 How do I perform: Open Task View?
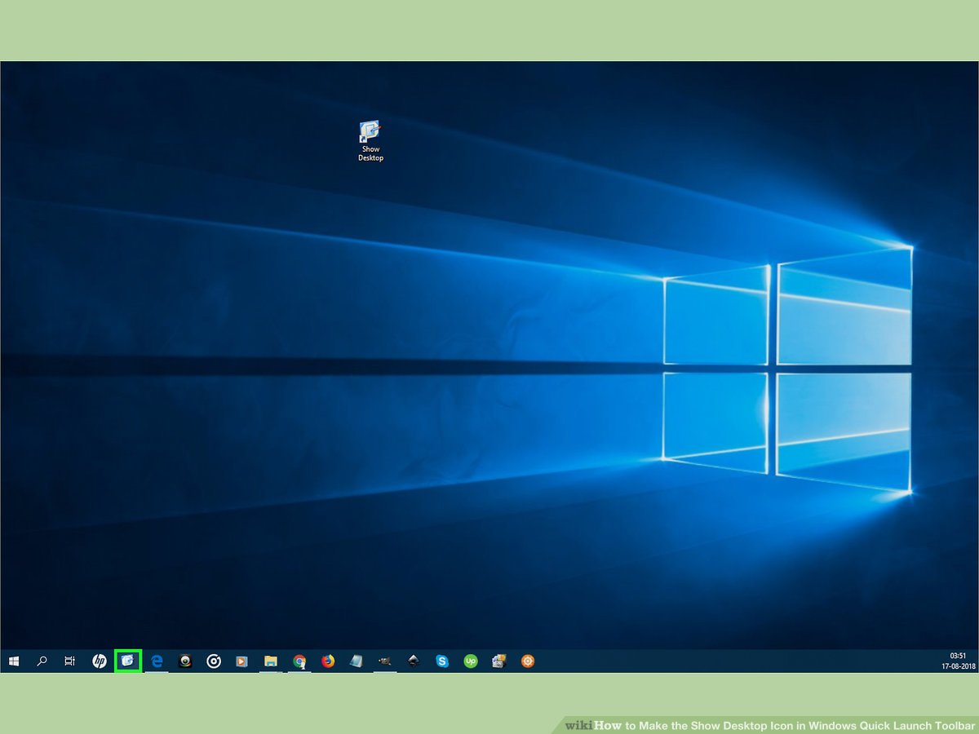click(x=69, y=661)
